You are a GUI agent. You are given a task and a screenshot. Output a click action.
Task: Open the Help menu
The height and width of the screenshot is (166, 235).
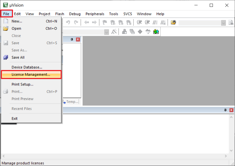pos(160,14)
